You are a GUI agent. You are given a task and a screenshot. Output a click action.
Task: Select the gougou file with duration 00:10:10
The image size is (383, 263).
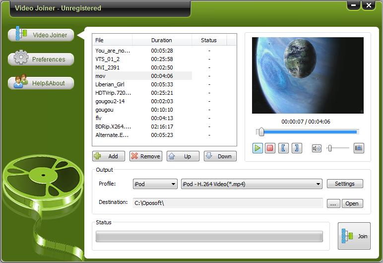[x=164, y=110]
